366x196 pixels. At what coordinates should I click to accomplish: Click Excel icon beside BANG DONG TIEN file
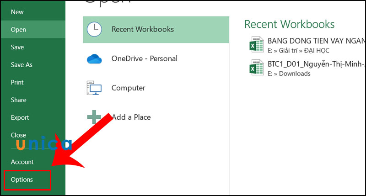(x=255, y=45)
